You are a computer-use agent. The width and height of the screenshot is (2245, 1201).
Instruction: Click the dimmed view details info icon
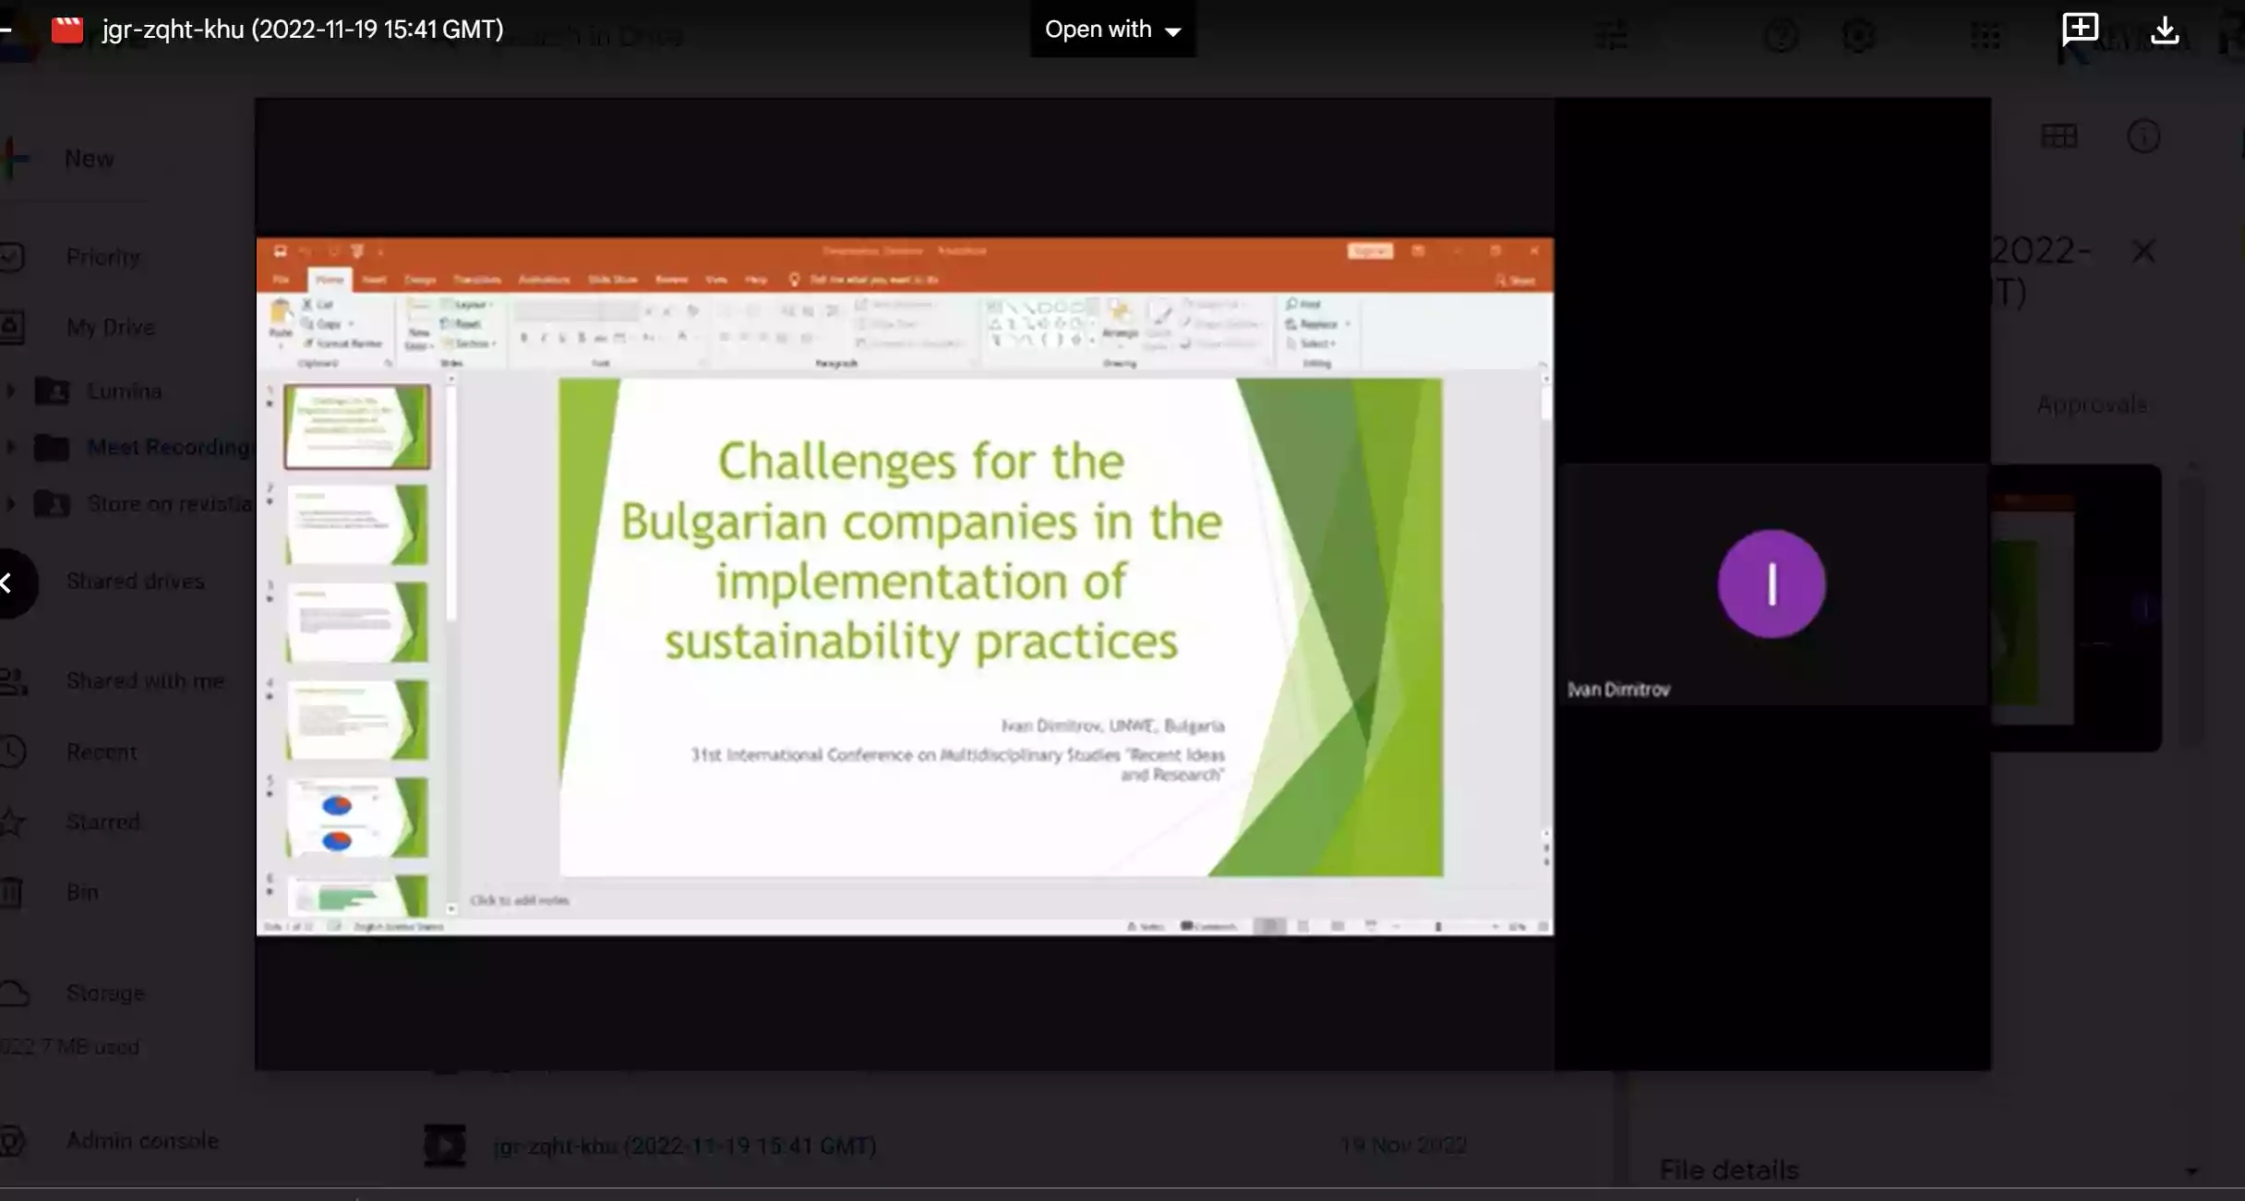point(2143,137)
